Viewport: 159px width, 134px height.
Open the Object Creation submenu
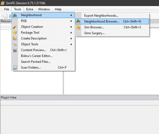(x=43, y=27)
